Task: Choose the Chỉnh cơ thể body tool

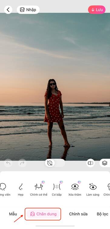Action: click(39, 190)
